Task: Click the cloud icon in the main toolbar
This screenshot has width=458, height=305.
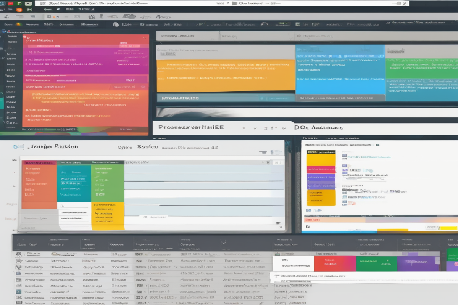Action: [129, 16]
